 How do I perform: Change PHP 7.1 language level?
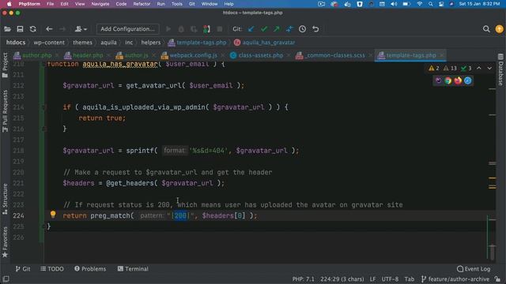click(x=303, y=279)
